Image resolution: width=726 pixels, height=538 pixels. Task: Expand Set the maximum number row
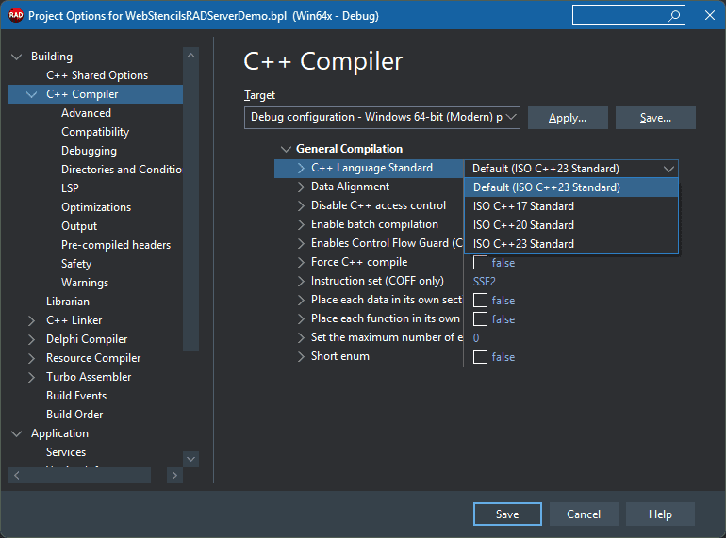coord(301,337)
